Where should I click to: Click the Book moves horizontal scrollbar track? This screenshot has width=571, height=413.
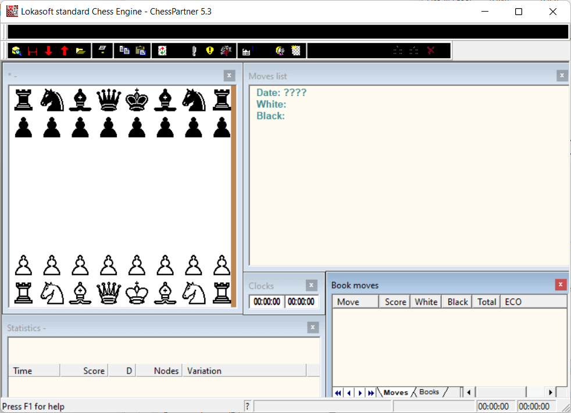tap(509, 392)
